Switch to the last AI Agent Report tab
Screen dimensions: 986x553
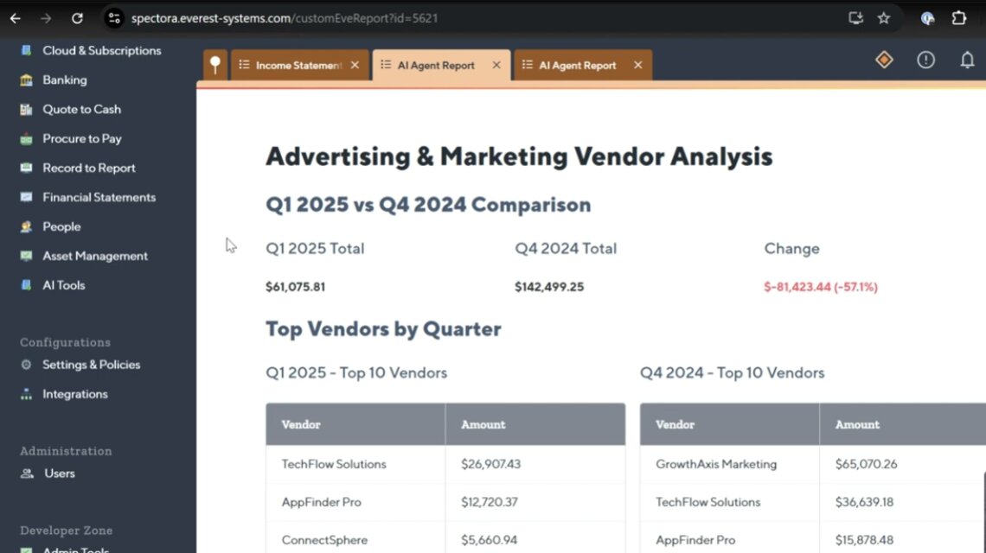point(577,66)
